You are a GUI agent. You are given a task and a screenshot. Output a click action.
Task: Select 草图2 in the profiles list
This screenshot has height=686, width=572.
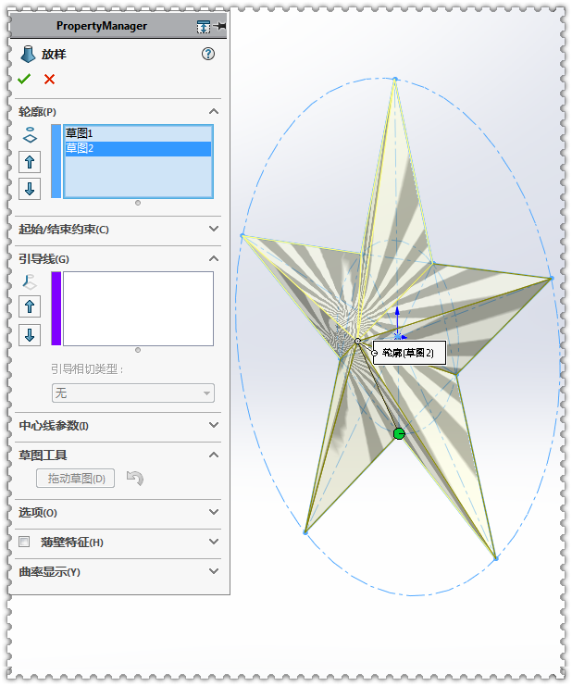[138, 148]
